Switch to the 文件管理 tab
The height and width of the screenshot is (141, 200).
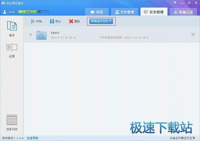pos(125,12)
